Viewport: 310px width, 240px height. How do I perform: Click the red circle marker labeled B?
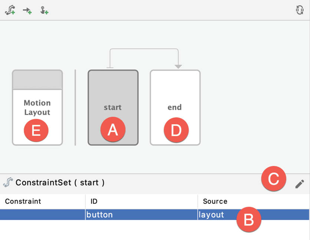pyautogui.click(x=249, y=220)
